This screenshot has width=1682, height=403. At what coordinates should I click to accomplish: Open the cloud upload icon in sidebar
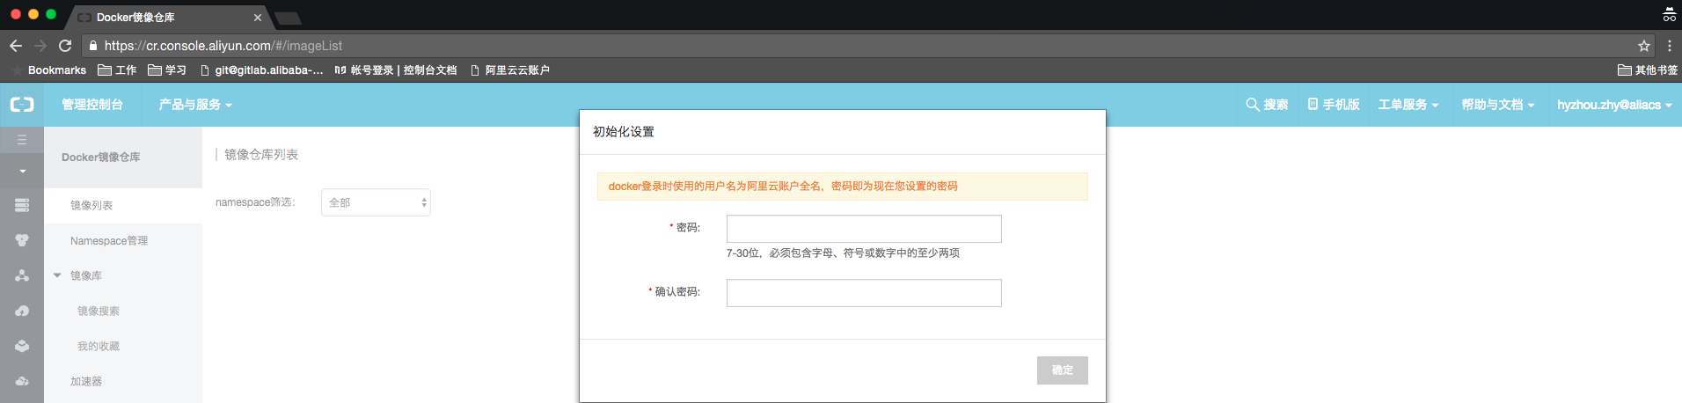[22, 311]
